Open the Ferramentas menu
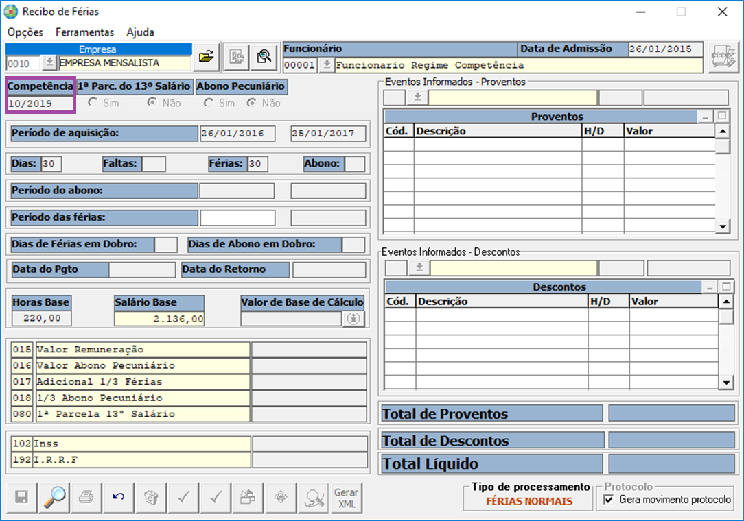Screen dimensions: 744x521 [84, 32]
